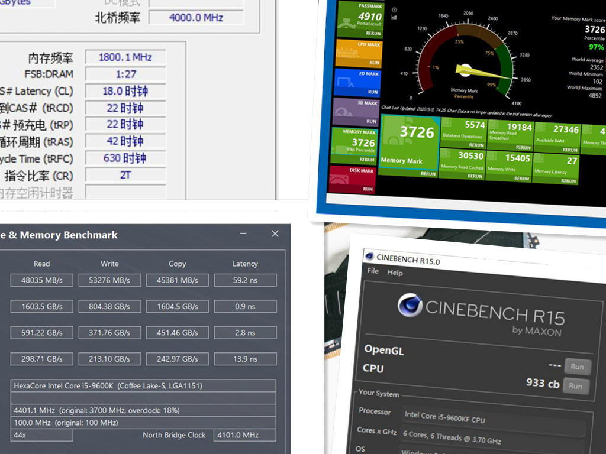Click the 59.2 ns latency result
Viewport: 606px width, 454px height.
pyautogui.click(x=246, y=280)
